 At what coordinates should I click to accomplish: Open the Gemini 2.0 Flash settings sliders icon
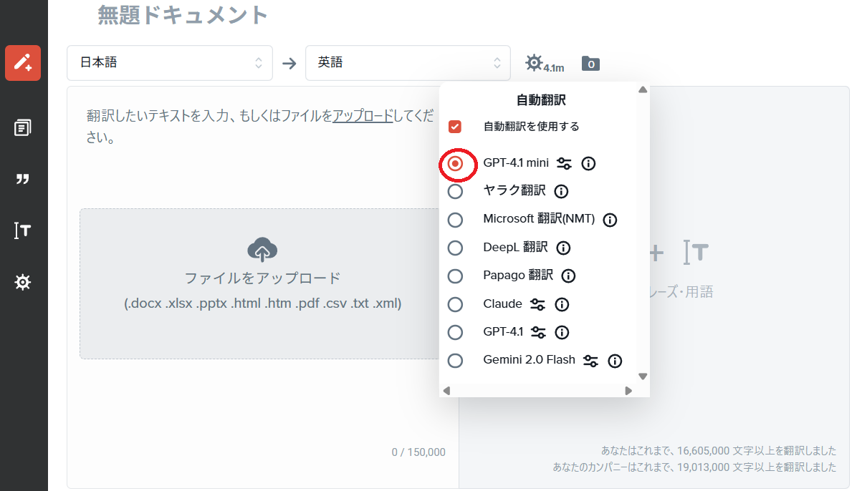(x=591, y=361)
